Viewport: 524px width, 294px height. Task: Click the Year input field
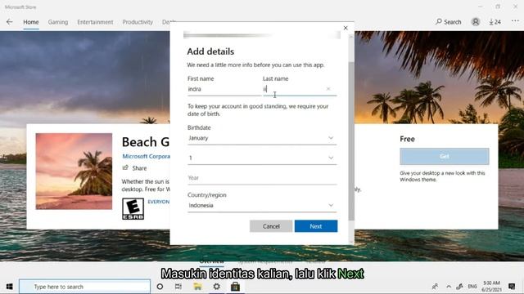click(262, 178)
